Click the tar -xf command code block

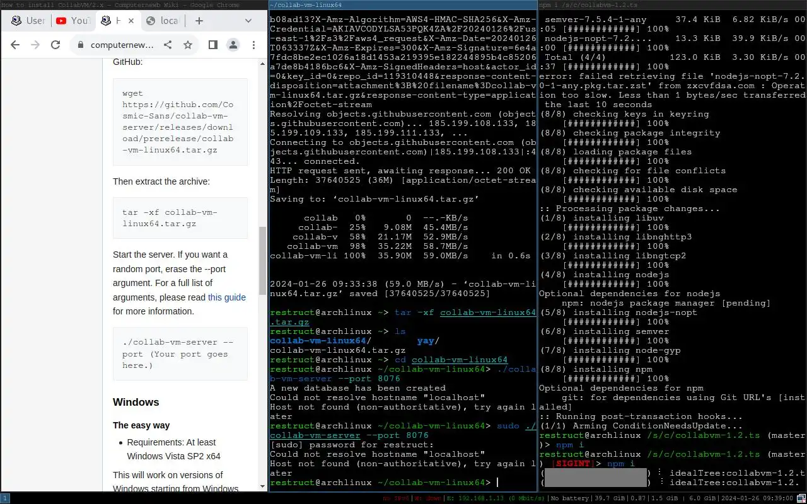(180, 218)
